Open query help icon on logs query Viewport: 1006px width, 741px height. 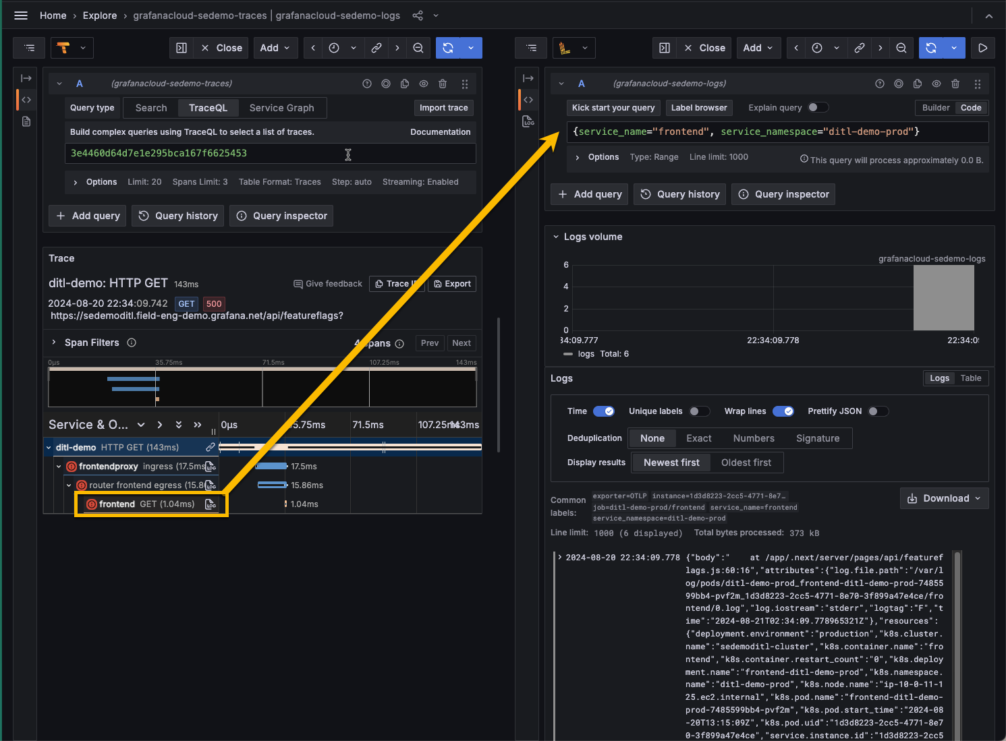[880, 84]
